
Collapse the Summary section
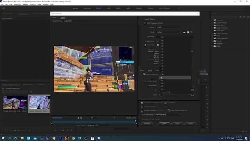point(146,49)
